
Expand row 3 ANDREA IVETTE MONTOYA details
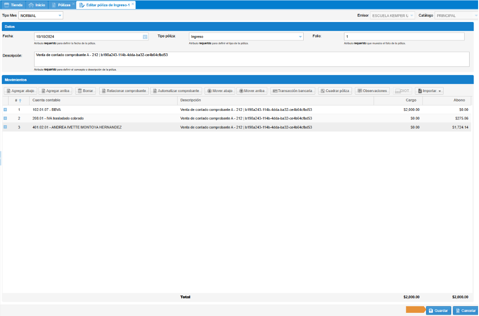click(x=5, y=127)
